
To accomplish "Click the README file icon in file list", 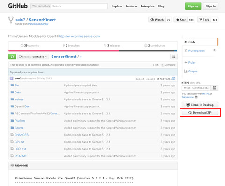I will pos(12,156).
